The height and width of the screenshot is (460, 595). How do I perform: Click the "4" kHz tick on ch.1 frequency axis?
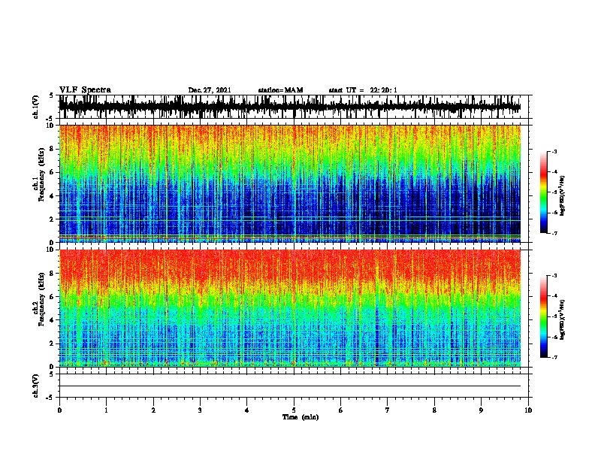53,196
